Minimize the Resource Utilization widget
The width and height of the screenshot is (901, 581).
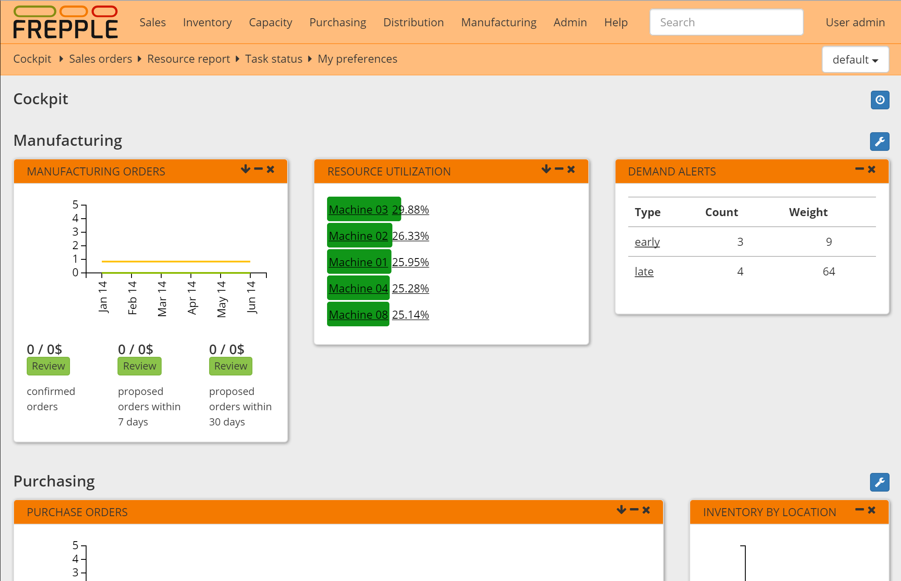559,169
